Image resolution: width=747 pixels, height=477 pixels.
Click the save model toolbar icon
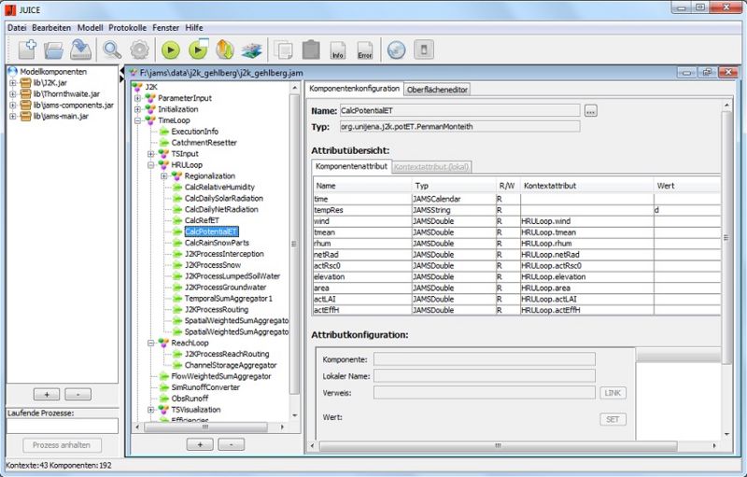click(81, 49)
